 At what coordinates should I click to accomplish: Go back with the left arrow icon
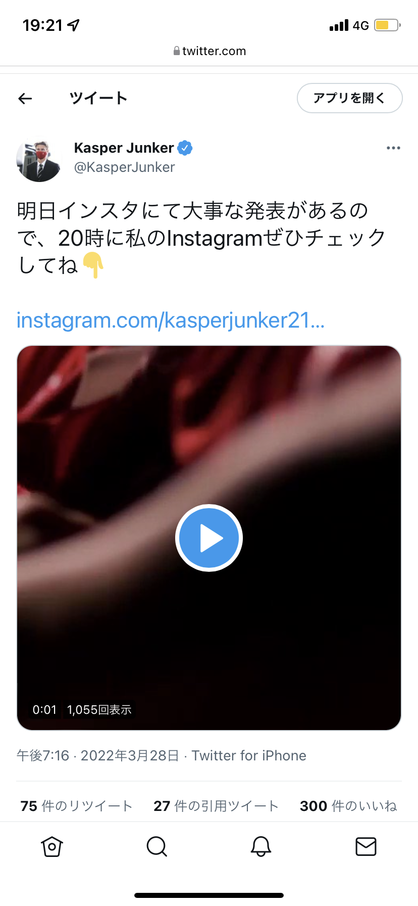click(x=25, y=99)
